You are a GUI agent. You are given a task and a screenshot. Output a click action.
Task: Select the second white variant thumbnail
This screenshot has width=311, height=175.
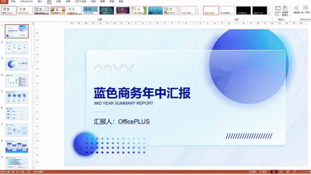tap(227, 10)
